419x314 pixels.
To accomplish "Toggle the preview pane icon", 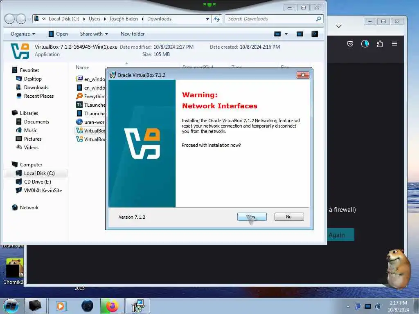I will pyautogui.click(x=300, y=34).
